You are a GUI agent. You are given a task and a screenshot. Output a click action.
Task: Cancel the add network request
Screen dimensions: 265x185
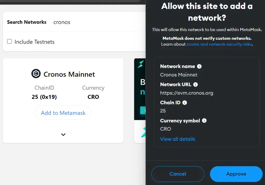click(178, 174)
